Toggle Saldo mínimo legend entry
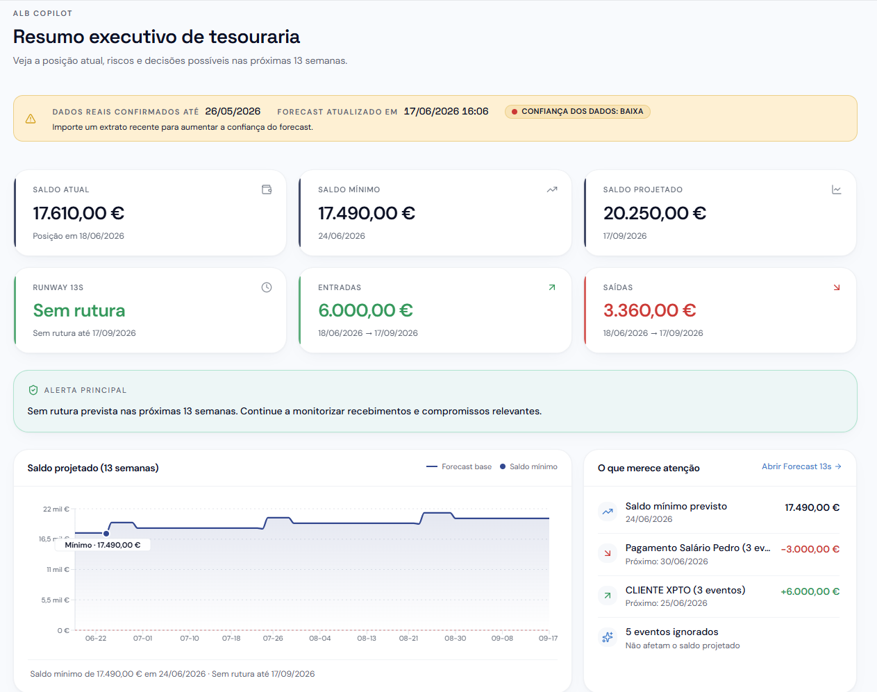 528,466
